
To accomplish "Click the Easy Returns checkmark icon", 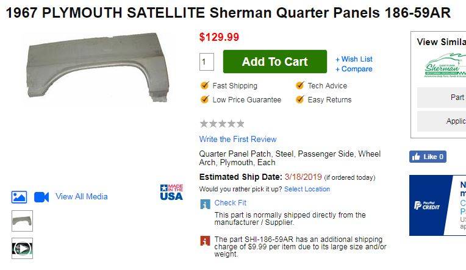I will 300,99.
